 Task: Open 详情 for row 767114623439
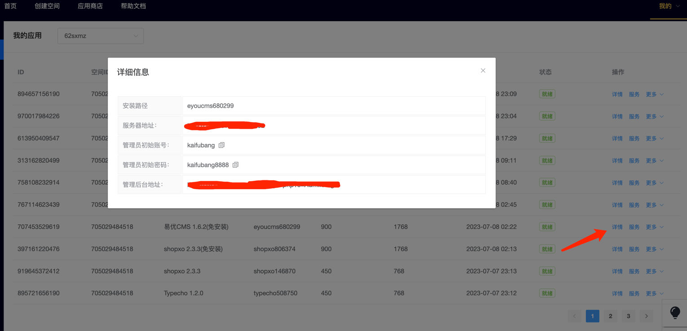(x=617, y=205)
